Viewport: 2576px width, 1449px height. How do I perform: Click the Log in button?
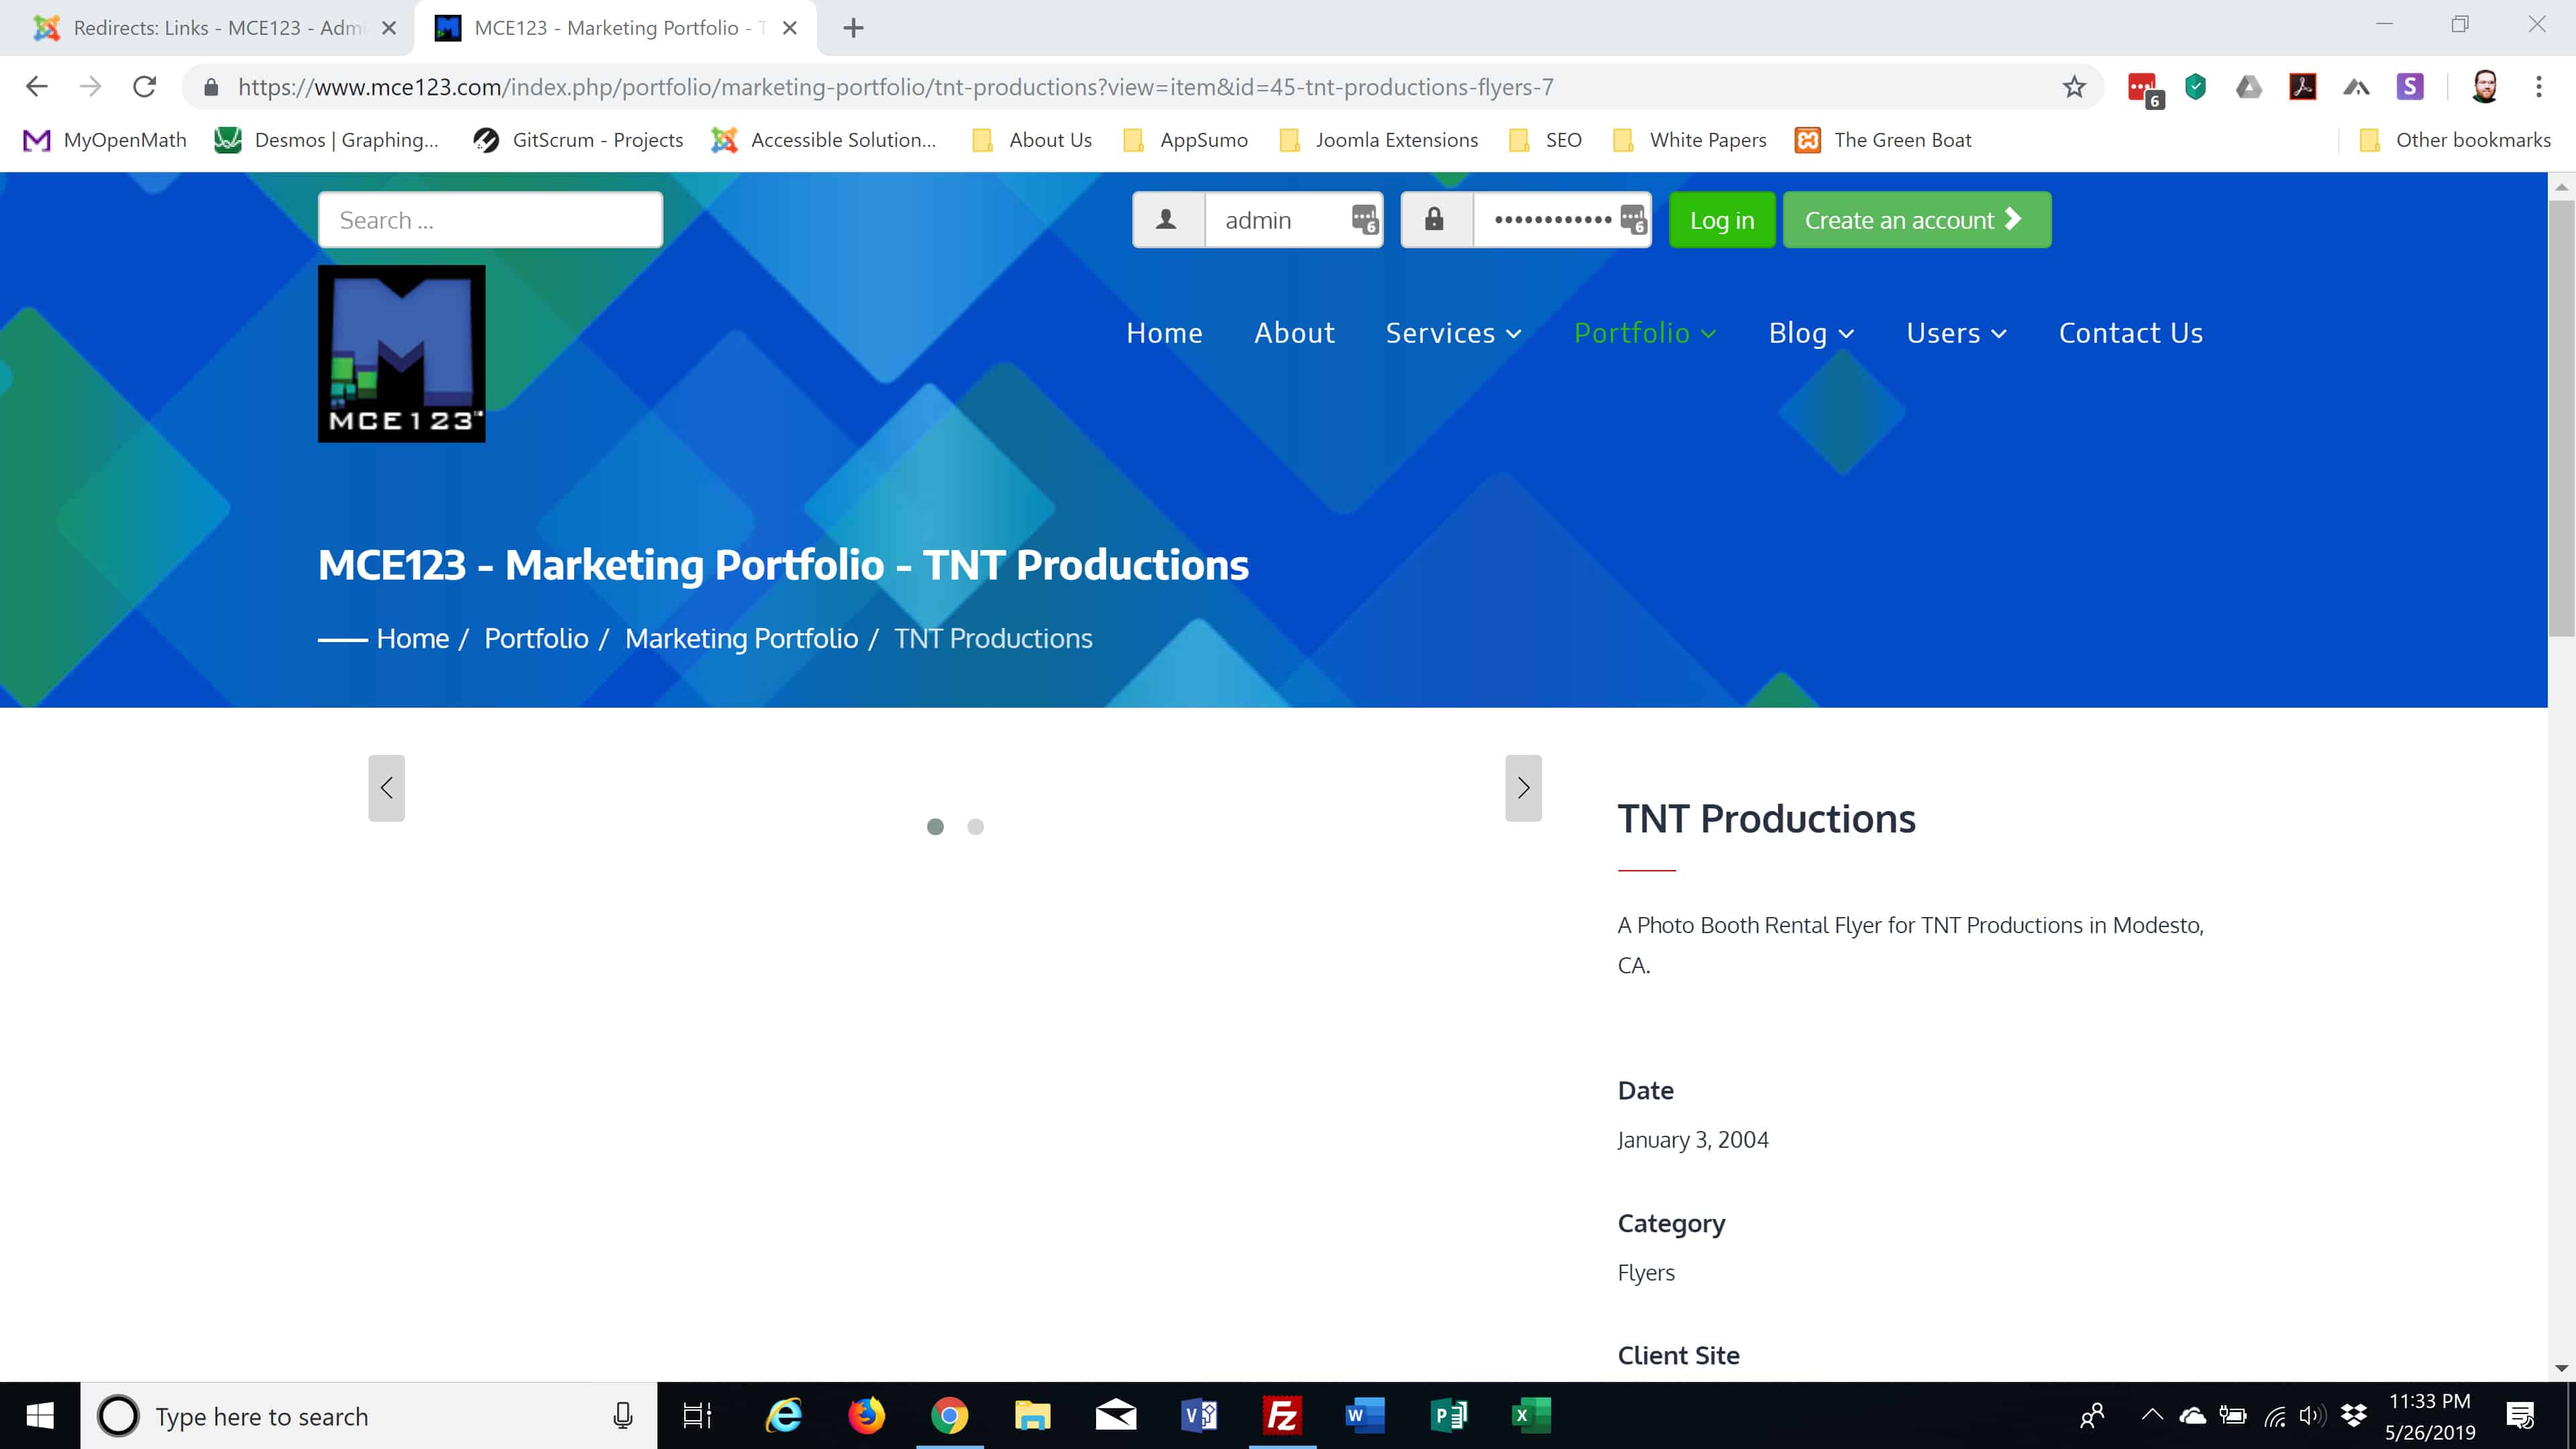point(1722,220)
